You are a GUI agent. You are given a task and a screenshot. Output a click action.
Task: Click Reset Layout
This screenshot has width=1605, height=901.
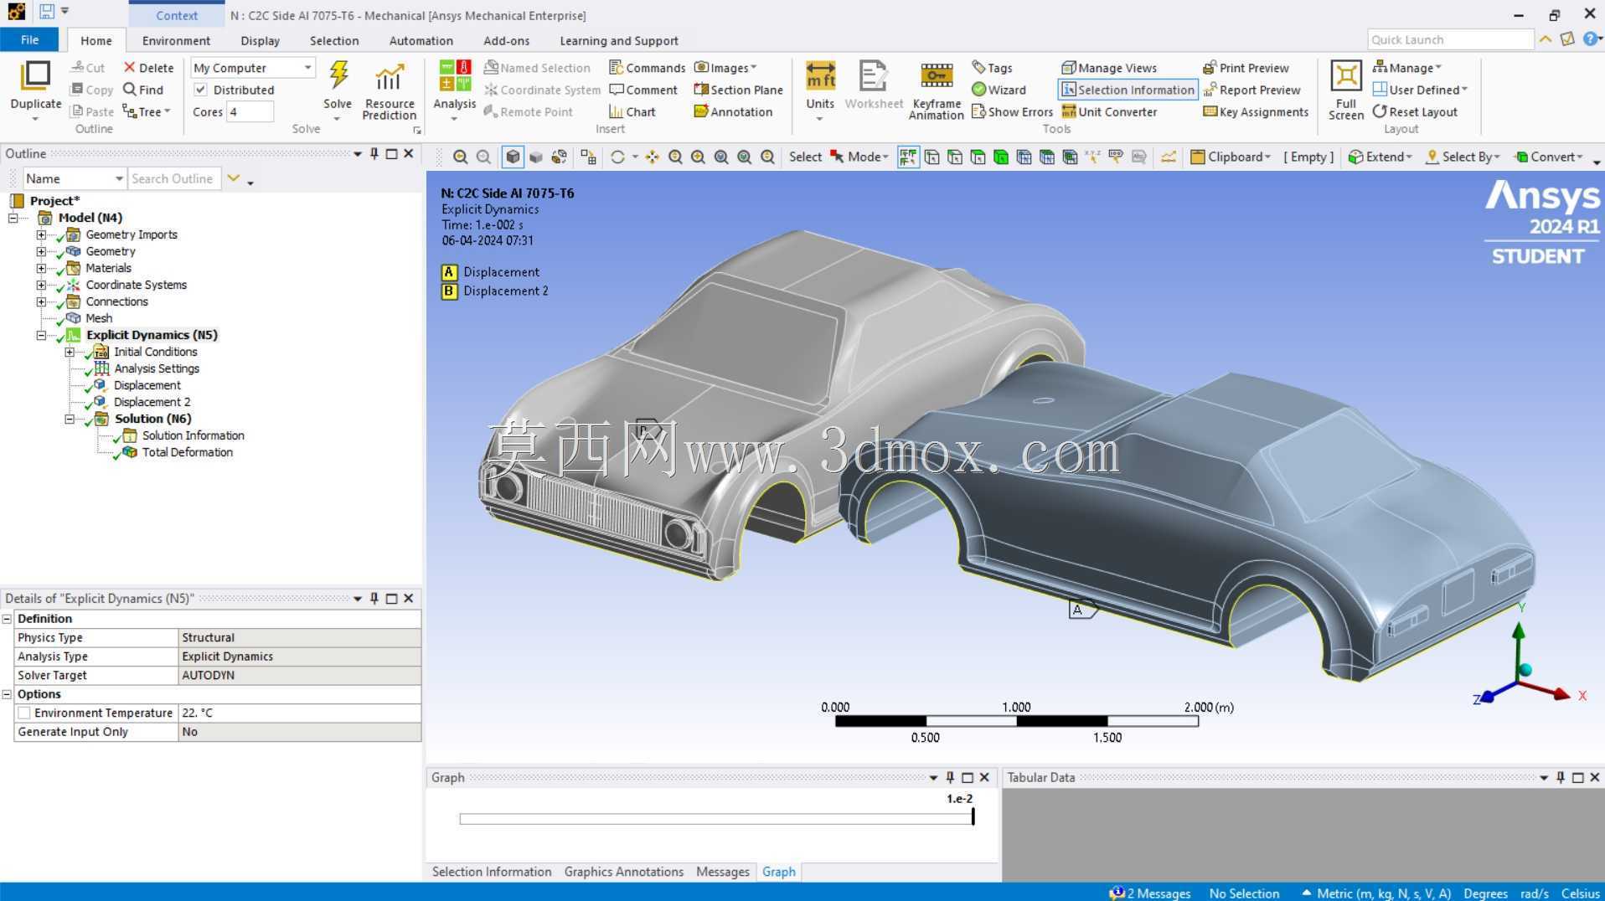coord(1415,111)
